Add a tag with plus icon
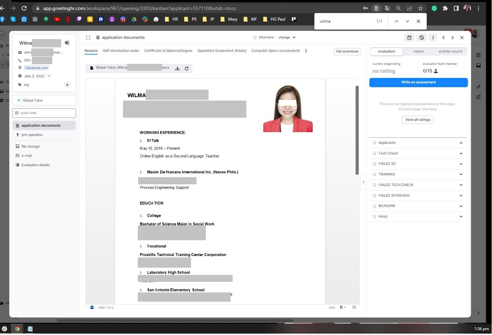The width and height of the screenshot is (492, 335). point(67,85)
